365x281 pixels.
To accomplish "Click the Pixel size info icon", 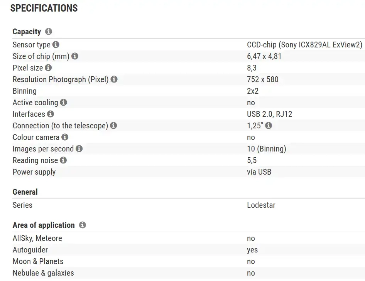I will point(48,68).
